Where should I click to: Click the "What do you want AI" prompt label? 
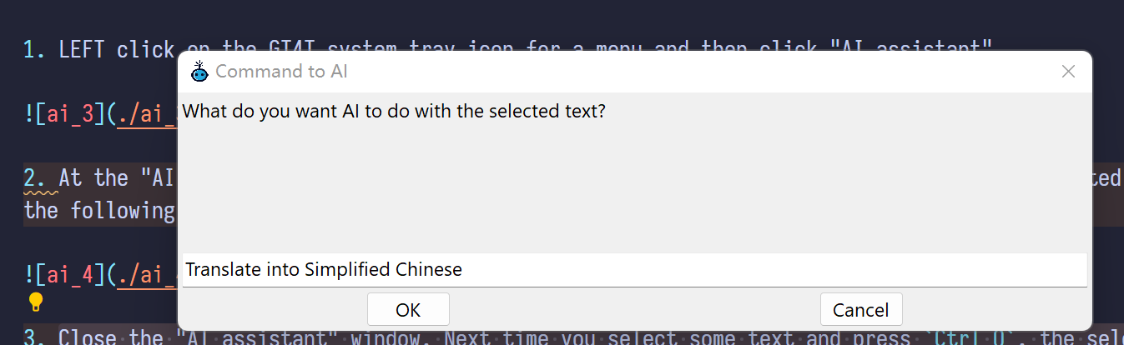(394, 111)
